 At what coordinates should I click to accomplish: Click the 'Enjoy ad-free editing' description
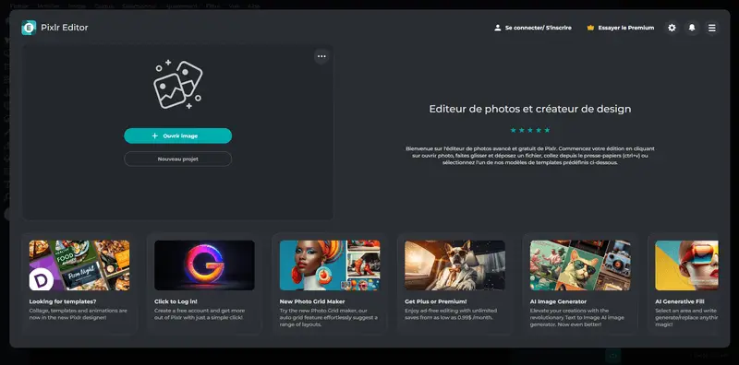coord(451,314)
